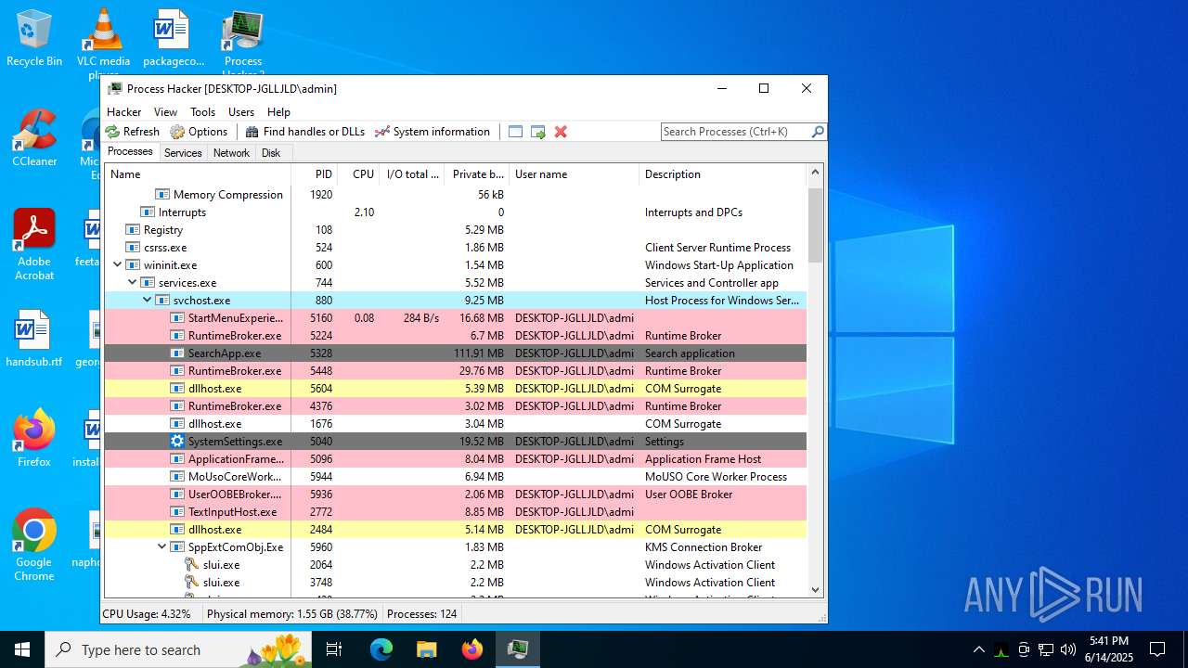Sort by Description column header
Image resolution: width=1188 pixels, height=668 pixels.
(x=723, y=174)
